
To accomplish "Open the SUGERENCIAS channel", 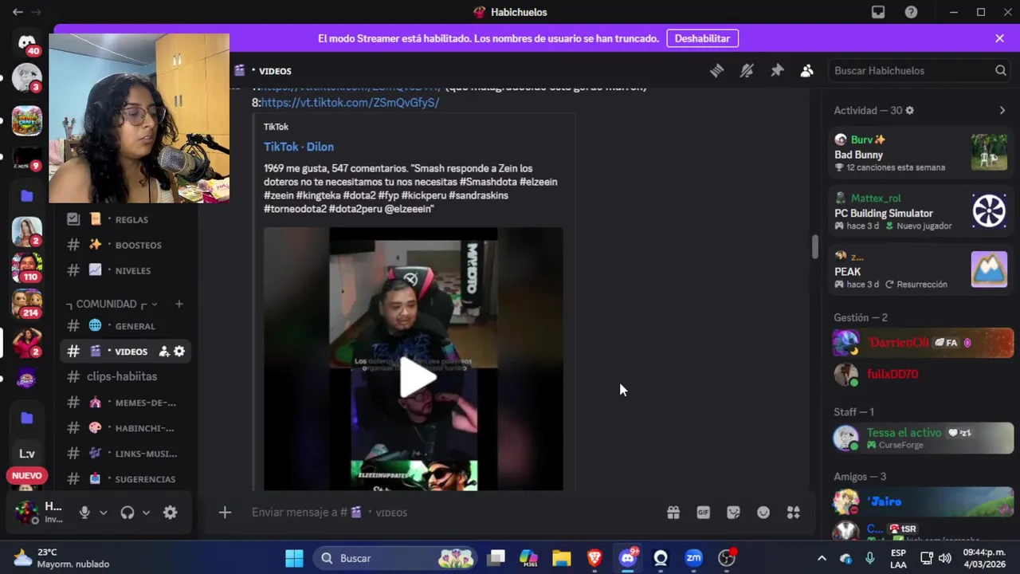I will pyautogui.click(x=127, y=479).
